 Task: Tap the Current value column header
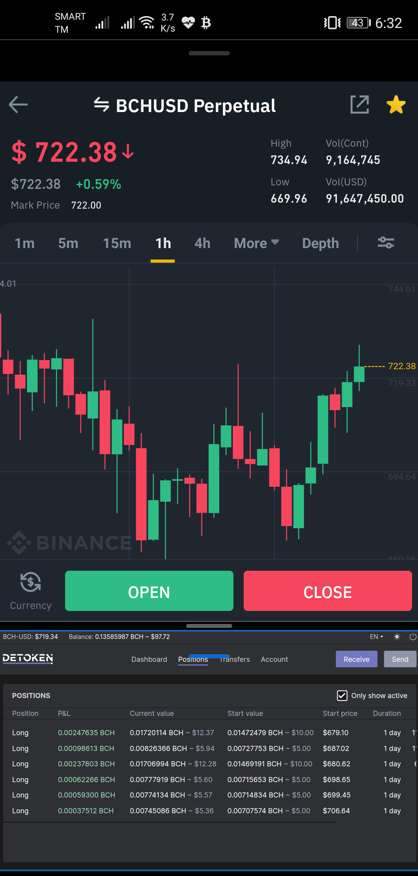coord(152,713)
